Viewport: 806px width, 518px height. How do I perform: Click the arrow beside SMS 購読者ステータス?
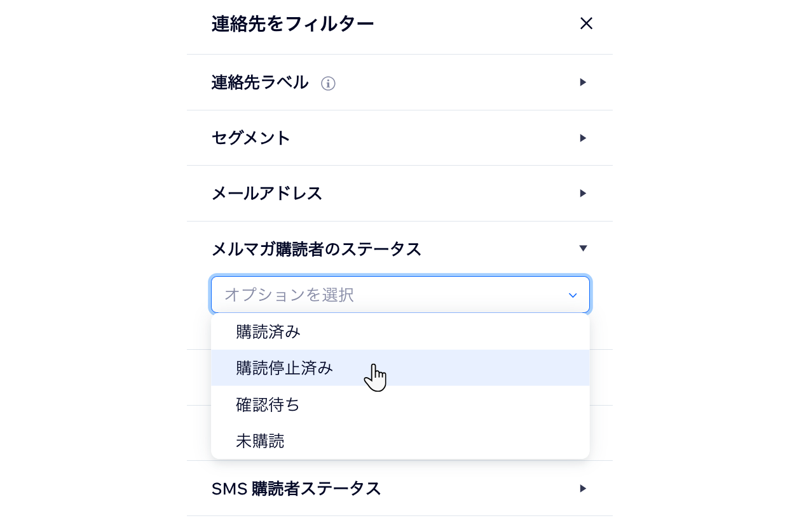(x=583, y=488)
